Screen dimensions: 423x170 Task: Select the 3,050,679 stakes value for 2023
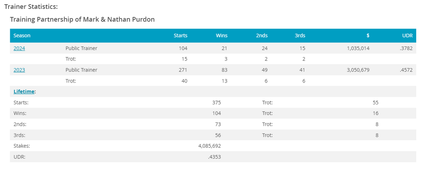point(358,70)
